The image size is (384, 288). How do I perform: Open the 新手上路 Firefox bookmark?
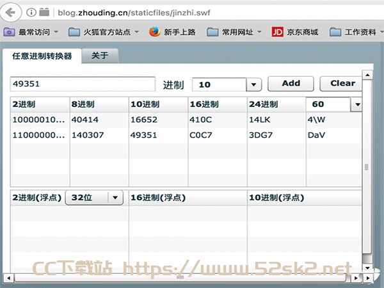coord(172,32)
